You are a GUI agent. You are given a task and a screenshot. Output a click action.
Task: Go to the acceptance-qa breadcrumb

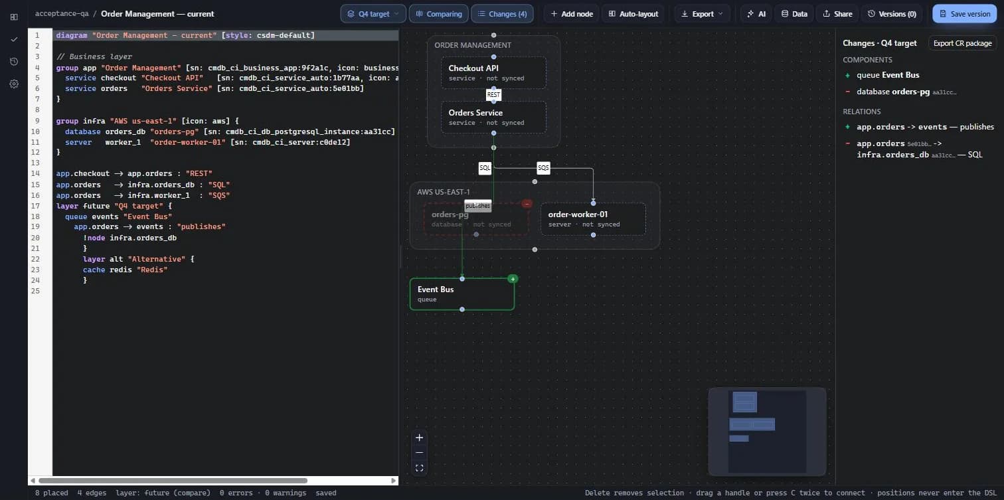pyautogui.click(x=62, y=14)
